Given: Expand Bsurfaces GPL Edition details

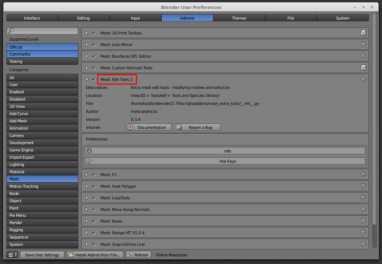Looking at the screenshot, I should [x=87, y=56].
